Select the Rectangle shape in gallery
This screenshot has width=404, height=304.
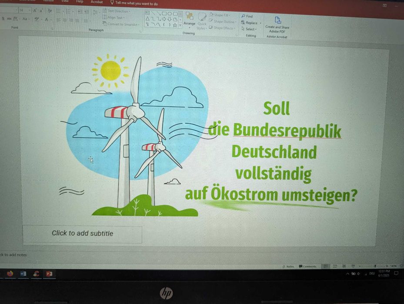click(164, 13)
